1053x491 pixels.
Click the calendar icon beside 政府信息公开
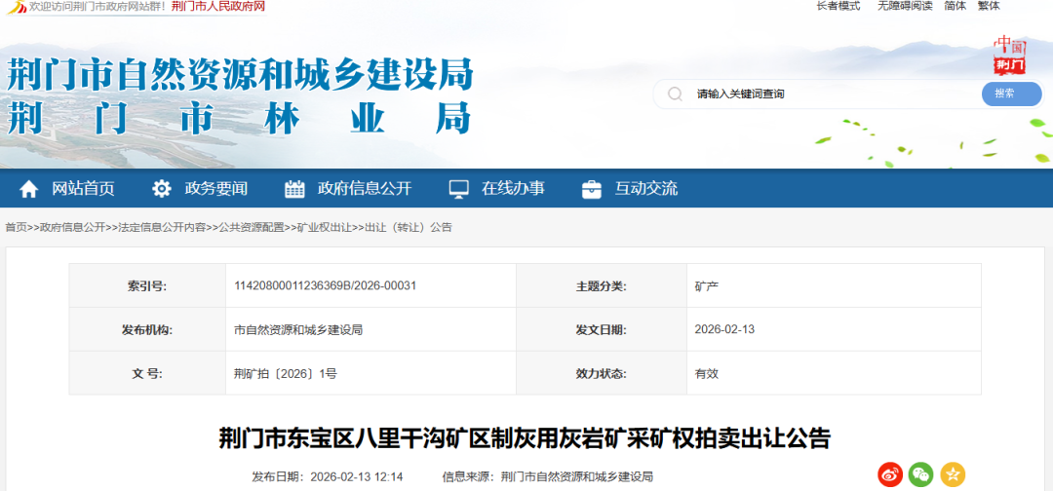tap(294, 188)
